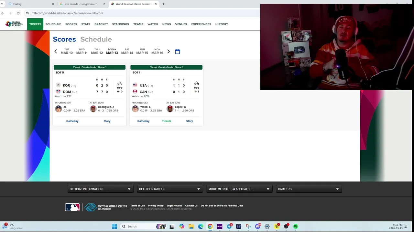Screen dimensions: 414x232
Task: Open Task View from taskbar
Action: (x=172, y=227)
